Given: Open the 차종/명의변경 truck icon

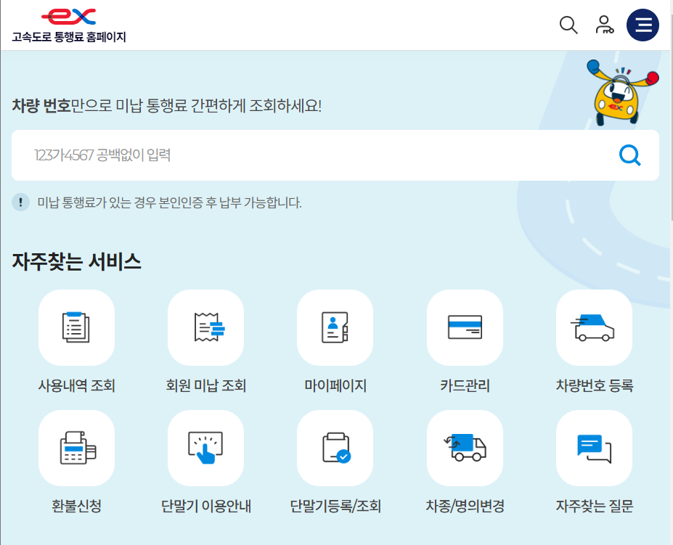Looking at the screenshot, I should click(x=465, y=448).
